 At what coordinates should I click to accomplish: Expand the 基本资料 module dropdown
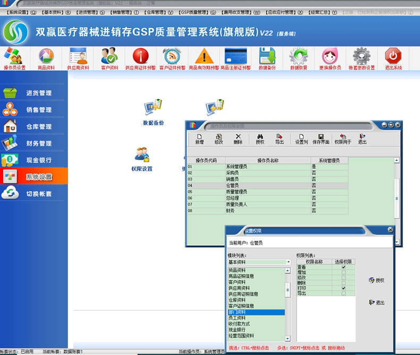(288, 262)
